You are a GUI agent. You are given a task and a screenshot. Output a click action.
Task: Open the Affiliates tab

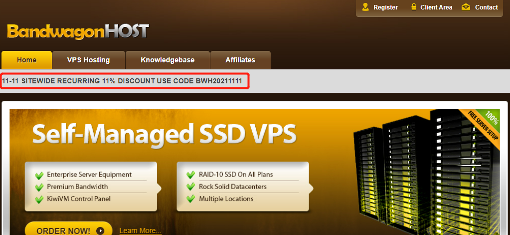click(240, 60)
